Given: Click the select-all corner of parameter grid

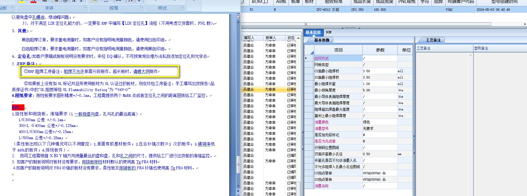Looking at the screenshot, I should 309,50.
